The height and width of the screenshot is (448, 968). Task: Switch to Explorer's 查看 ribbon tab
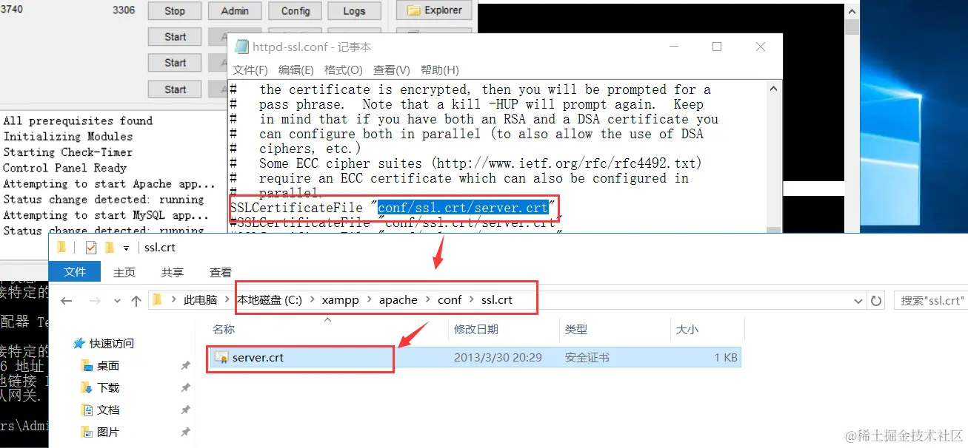click(221, 272)
